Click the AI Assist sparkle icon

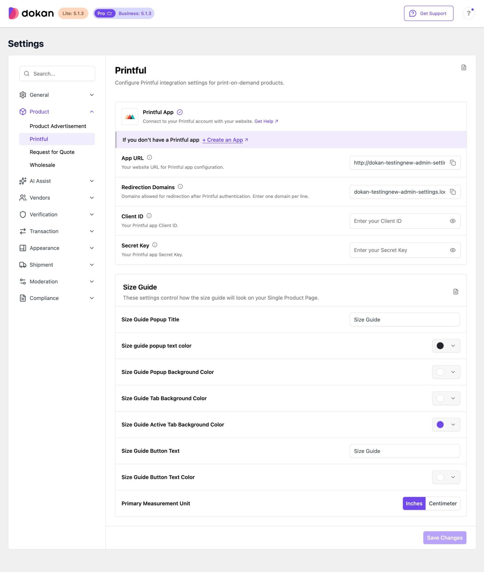click(x=23, y=181)
